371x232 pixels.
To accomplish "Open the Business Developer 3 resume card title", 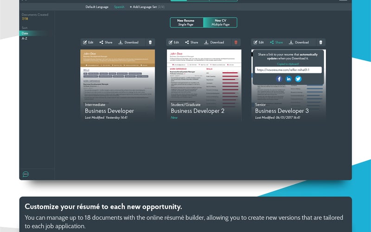I will point(282,111).
